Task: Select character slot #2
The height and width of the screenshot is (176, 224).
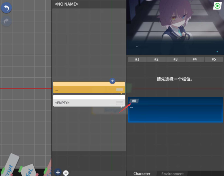Action: (x=156, y=59)
